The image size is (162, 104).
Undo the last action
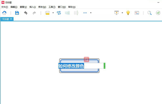click(x=26, y=13)
